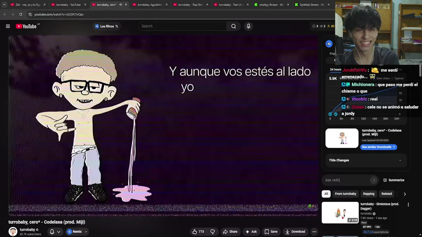Select the 'Related' filter chip
Viewport: 422px width, 237px height.
[x=386, y=194]
